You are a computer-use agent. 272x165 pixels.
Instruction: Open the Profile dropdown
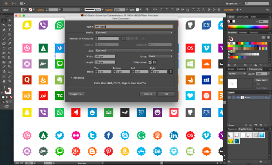[x=133, y=33]
